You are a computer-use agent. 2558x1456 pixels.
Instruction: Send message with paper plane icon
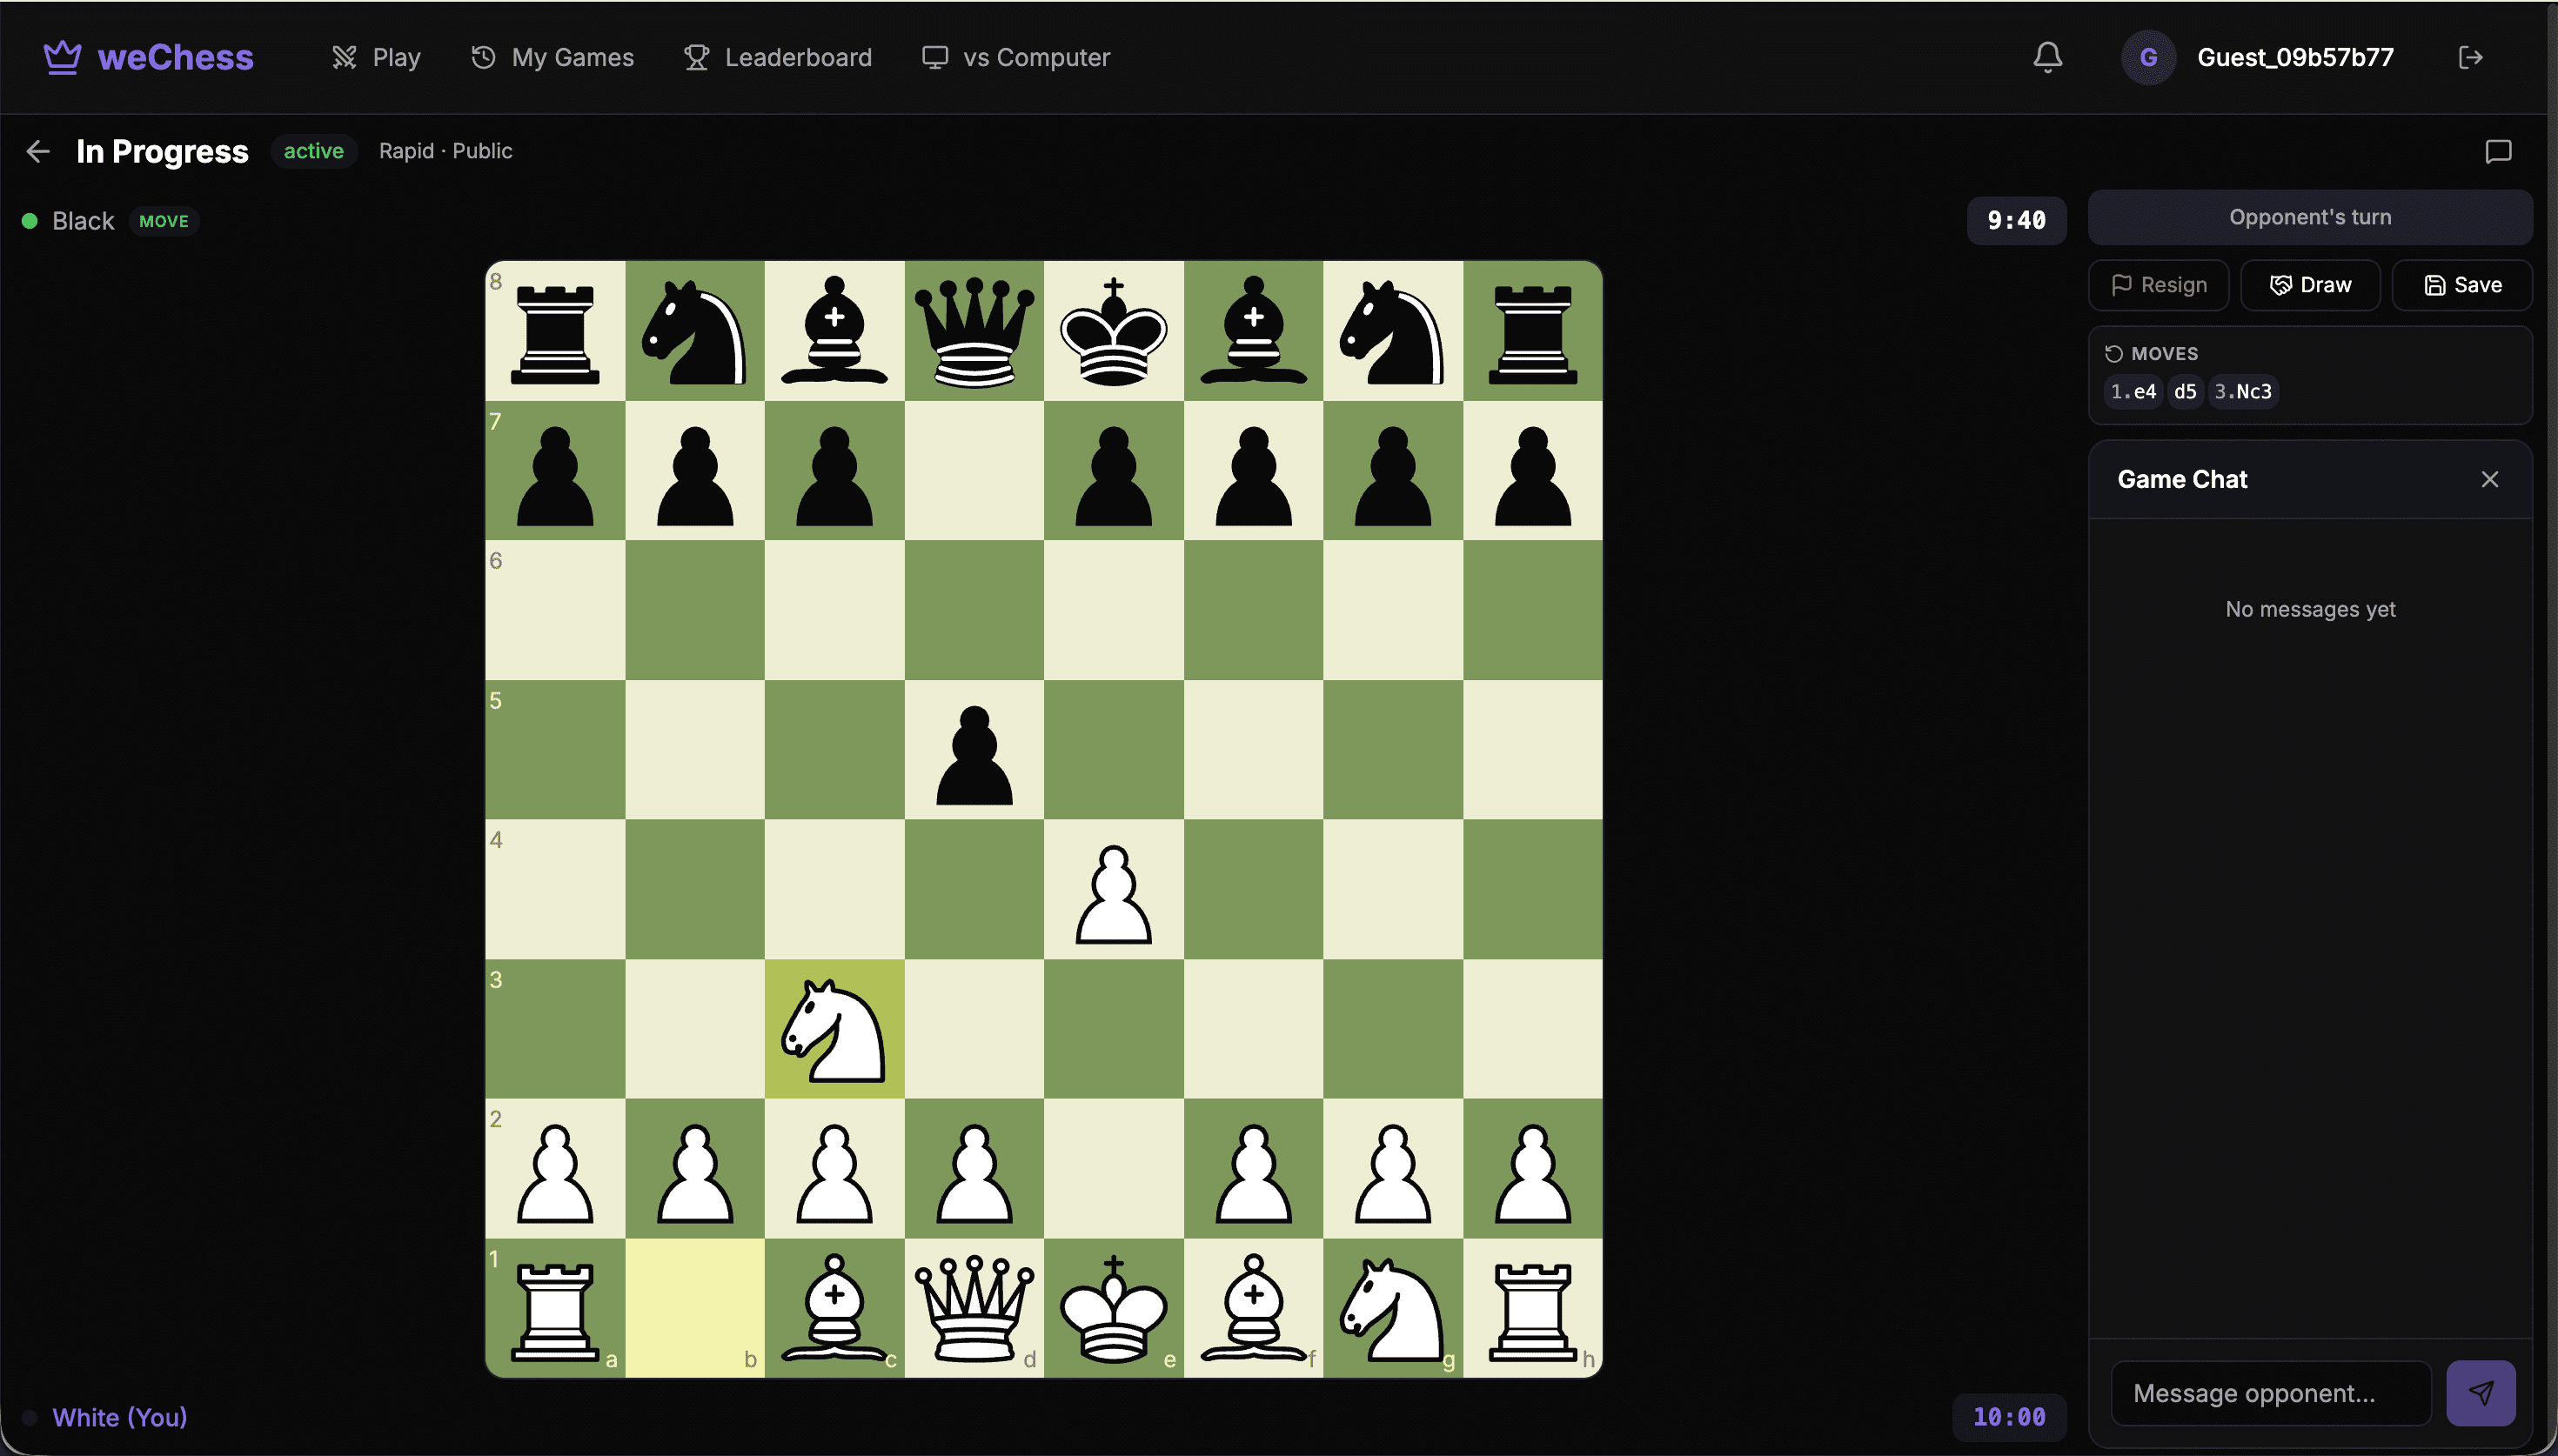coord(2480,1392)
